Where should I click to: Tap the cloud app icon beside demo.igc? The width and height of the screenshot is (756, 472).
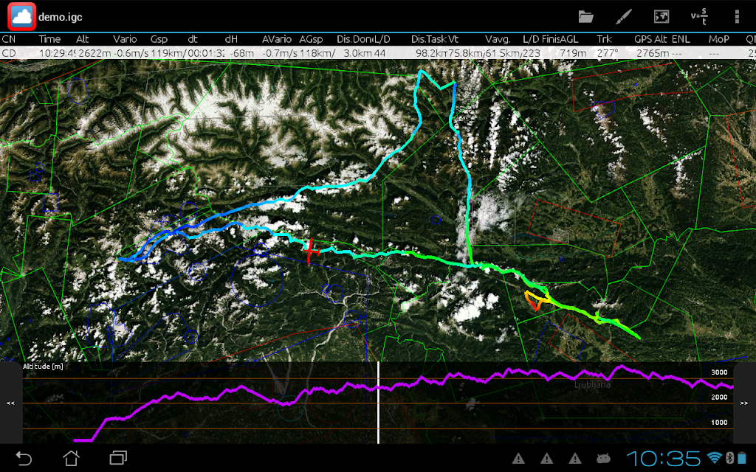coord(21,17)
